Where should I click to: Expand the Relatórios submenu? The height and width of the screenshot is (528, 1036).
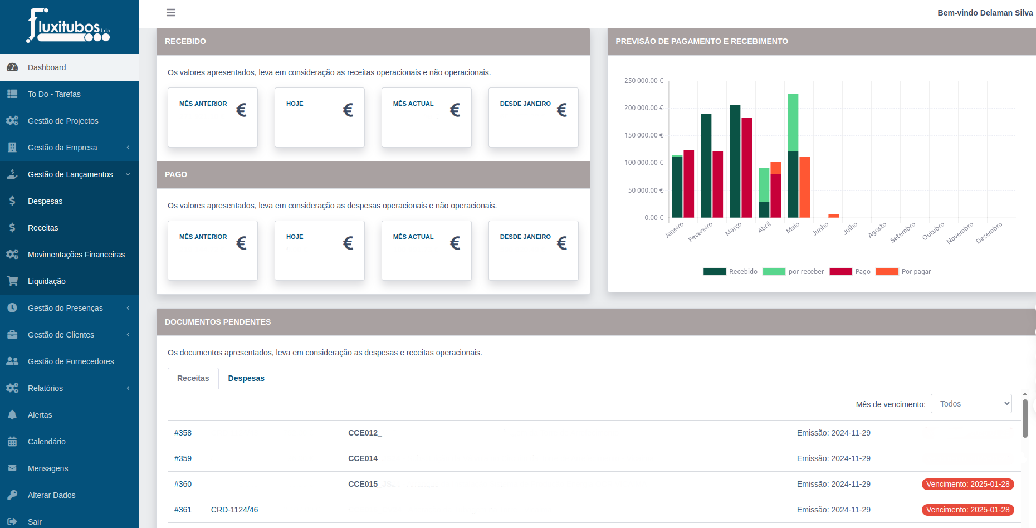pyautogui.click(x=70, y=388)
